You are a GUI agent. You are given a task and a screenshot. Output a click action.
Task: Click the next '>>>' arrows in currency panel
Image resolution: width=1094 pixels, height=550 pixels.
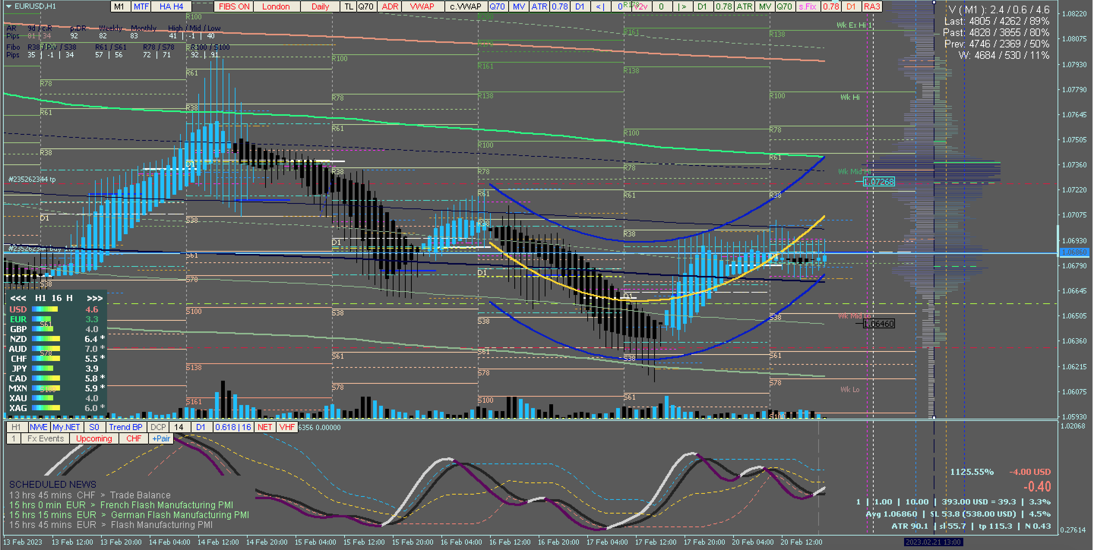[x=95, y=298]
